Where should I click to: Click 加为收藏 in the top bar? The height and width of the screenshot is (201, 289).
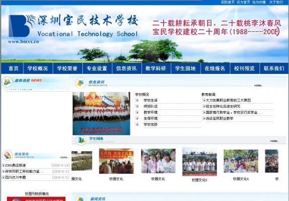259,2
